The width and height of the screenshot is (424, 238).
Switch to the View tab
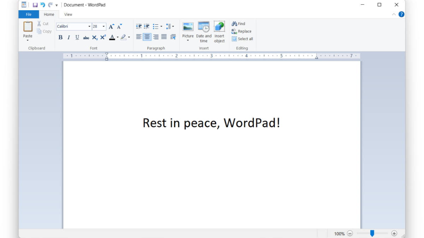(x=68, y=14)
